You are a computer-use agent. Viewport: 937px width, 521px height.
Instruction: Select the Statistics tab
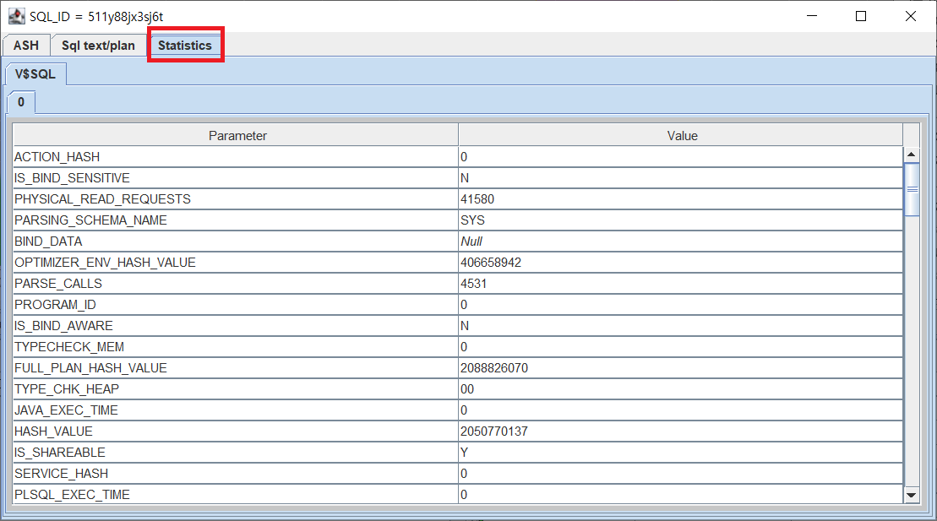coord(185,46)
